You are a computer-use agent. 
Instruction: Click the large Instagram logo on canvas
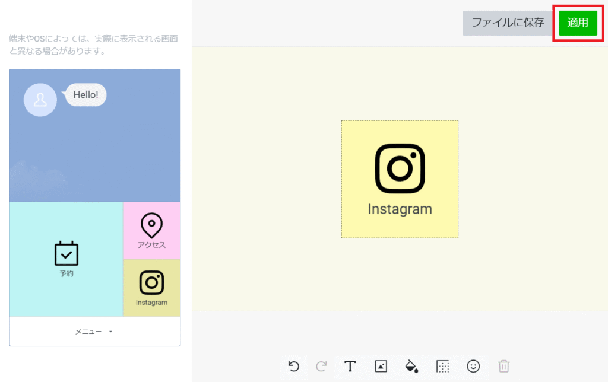[x=400, y=168]
